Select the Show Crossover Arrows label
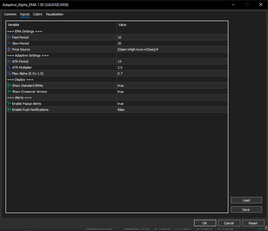The image size is (268, 231). click(29, 92)
